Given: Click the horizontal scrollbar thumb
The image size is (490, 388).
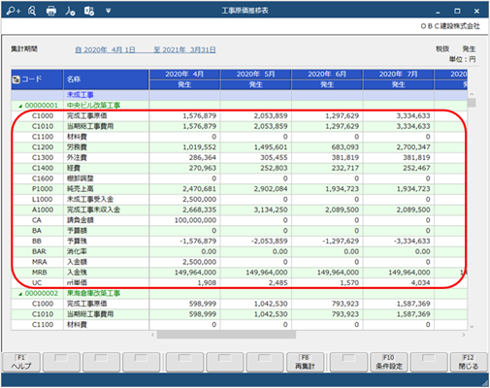Looking at the screenshot, I should (226, 335).
